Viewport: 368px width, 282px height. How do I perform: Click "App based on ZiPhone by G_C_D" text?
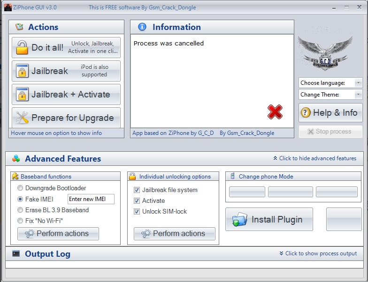pos(173,133)
